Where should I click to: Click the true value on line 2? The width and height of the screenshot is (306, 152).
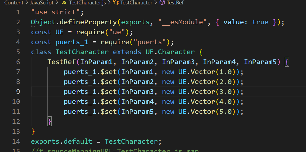[260, 22]
